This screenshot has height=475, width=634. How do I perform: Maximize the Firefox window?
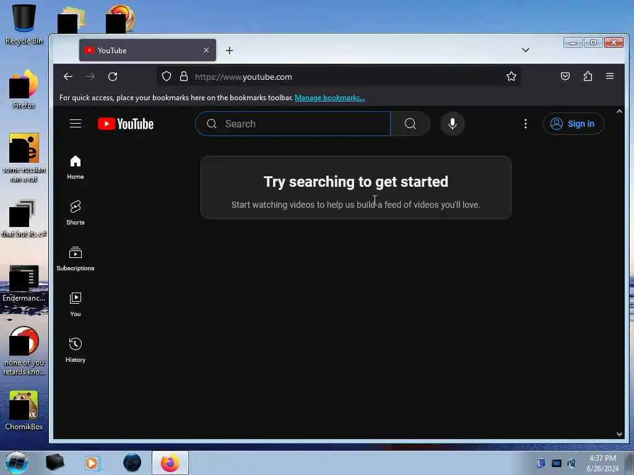point(593,42)
